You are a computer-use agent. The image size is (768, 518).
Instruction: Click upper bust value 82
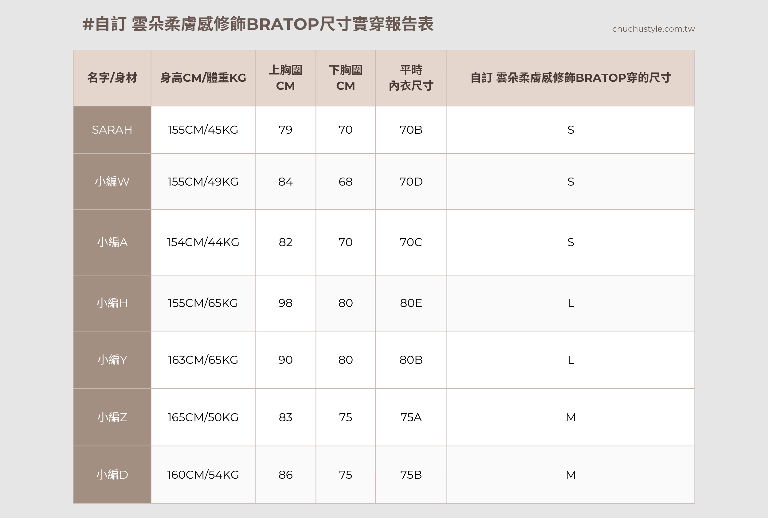tap(285, 242)
